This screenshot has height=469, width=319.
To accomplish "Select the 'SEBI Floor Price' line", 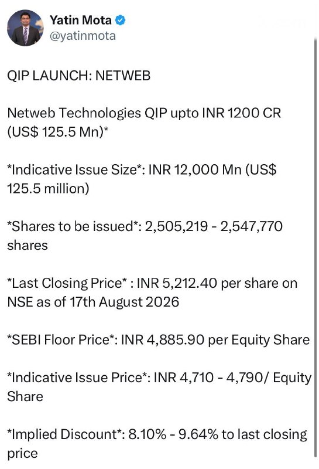I will (x=159, y=340).
